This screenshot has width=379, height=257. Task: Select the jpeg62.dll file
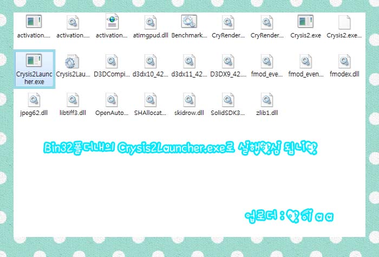[34, 104]
